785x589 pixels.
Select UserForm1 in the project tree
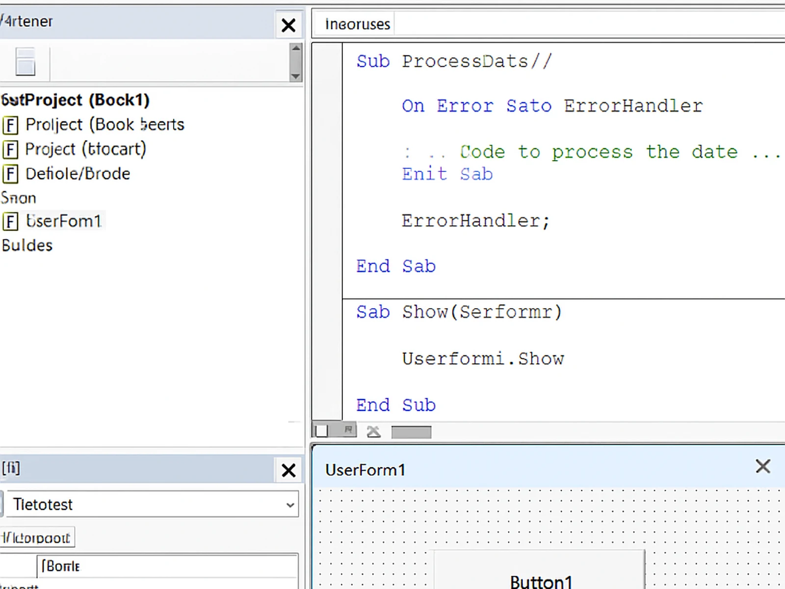pyautogui.click(x=65, y=221)
